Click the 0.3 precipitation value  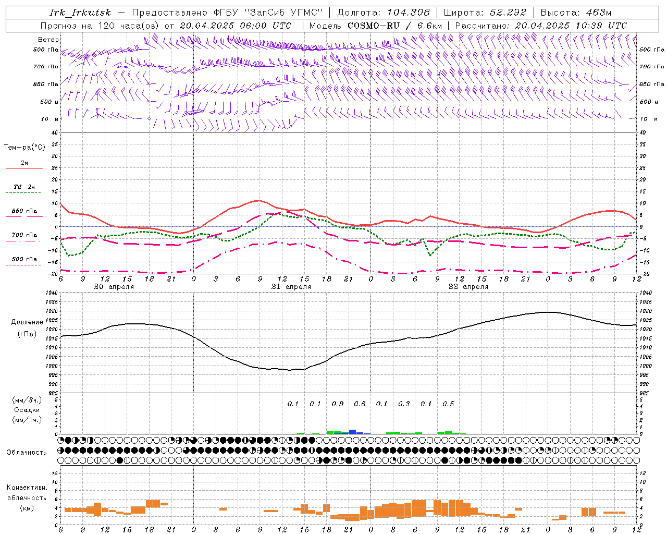click(404, 404)
